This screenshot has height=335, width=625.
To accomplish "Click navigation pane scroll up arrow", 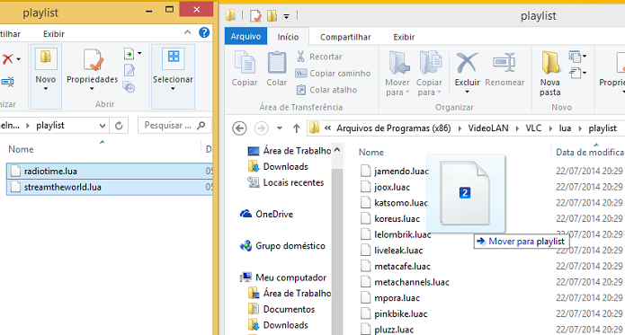I will coord(337,150).
